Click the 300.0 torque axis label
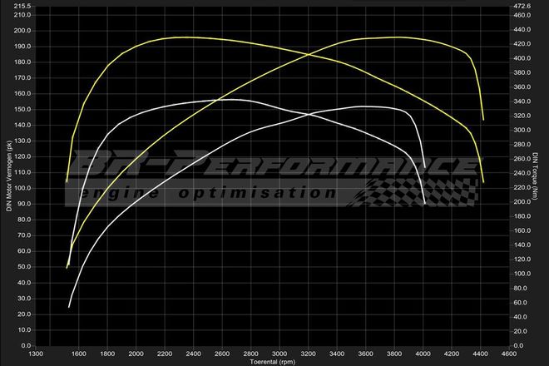The height and width of the screenshot is (366, 549). click(522, 131)
